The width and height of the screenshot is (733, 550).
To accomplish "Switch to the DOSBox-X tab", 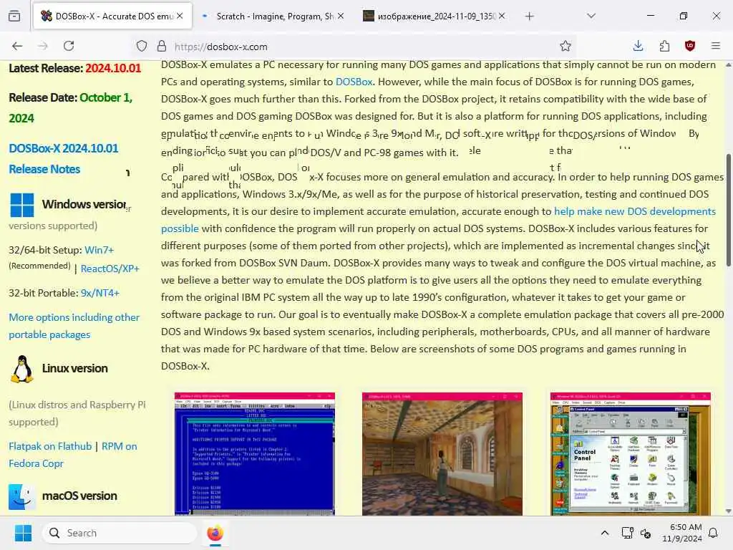I will click(x=112, y=16).
